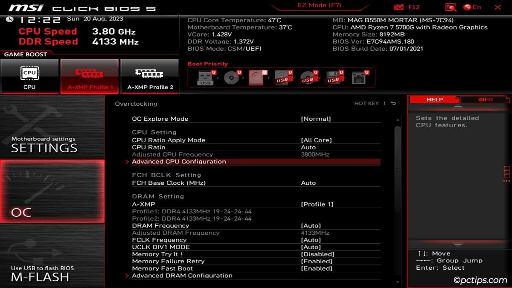
Task: Expand Advanced CPU Configuration
Action: pyautogui.click(x=256, y=162)
